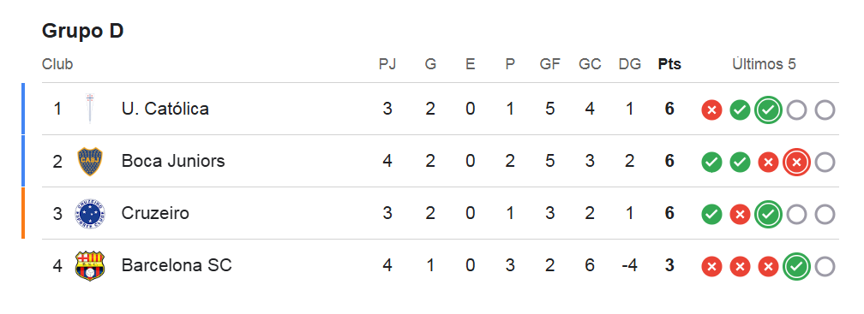Click the Grupo D heading
This screenshot has height=314, width=864.
[82, 32]
